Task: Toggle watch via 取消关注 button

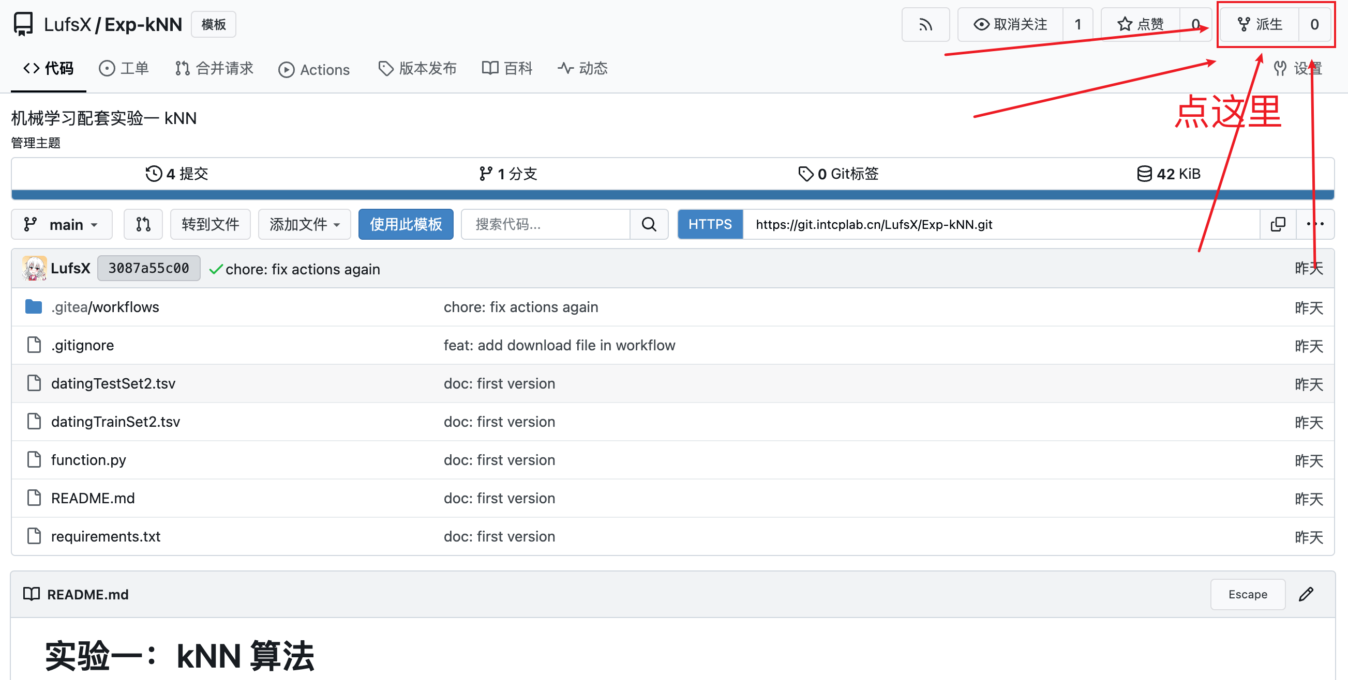Action: tap(1010, 25)
